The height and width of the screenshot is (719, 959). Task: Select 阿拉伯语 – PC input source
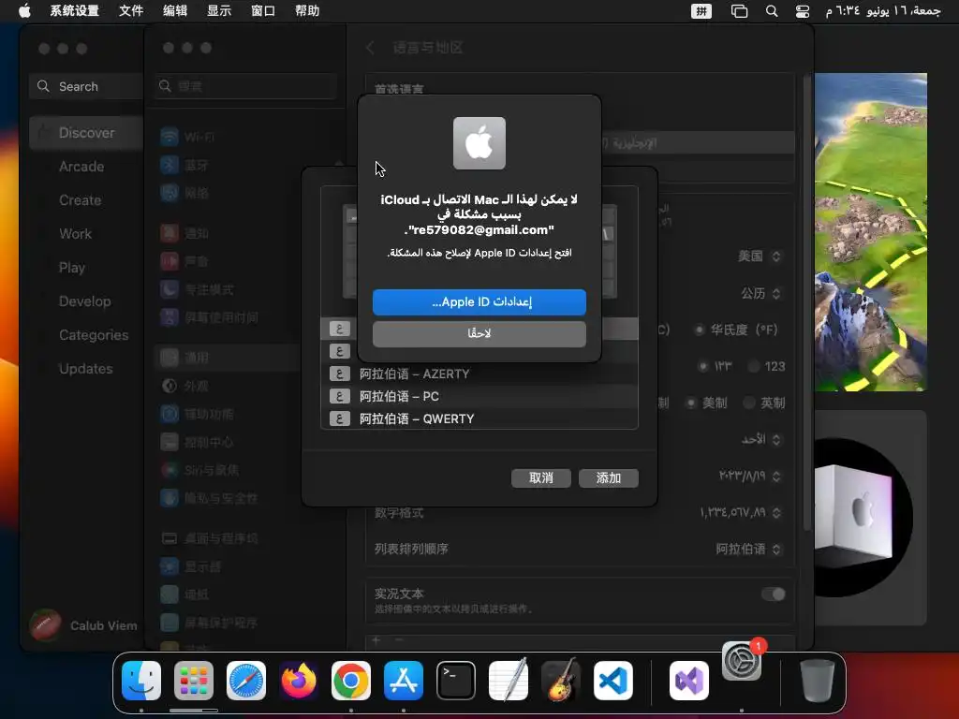479,396
